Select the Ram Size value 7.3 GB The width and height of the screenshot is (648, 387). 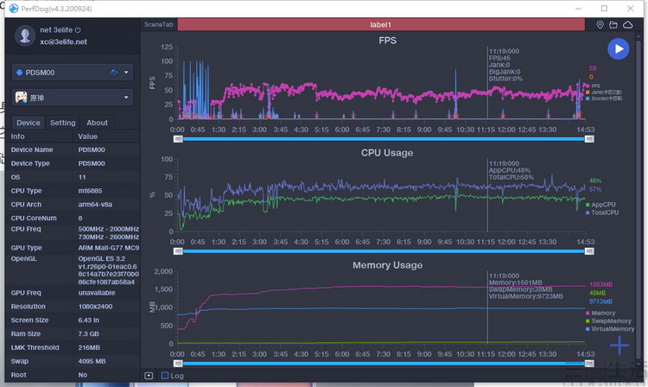click(x=88, y=333)
